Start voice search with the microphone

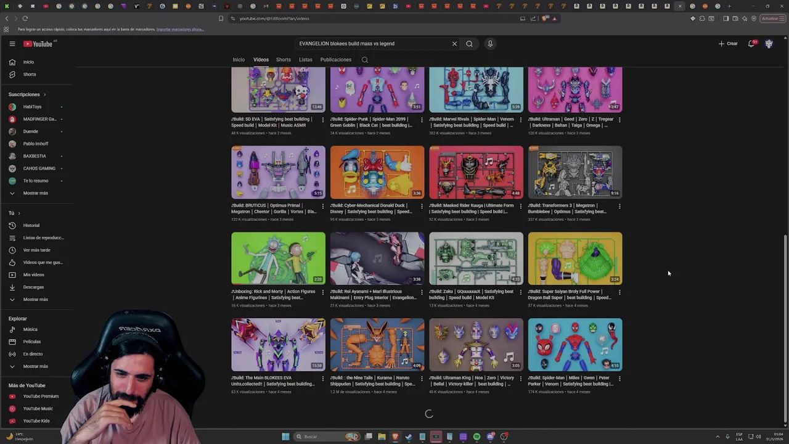click(490, 44)
